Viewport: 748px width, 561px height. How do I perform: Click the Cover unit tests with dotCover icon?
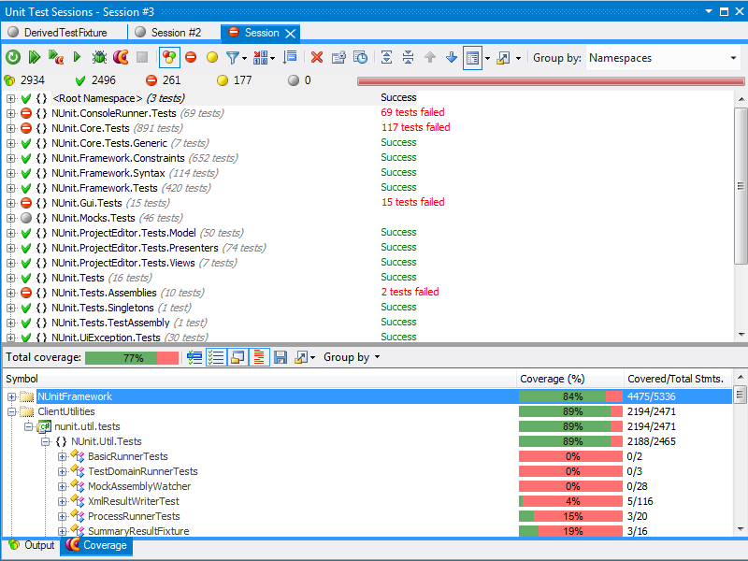coord(56,58)
